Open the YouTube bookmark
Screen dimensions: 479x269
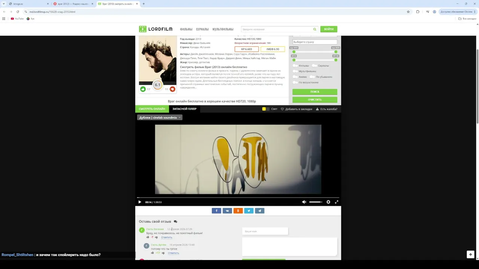[17, 19]
